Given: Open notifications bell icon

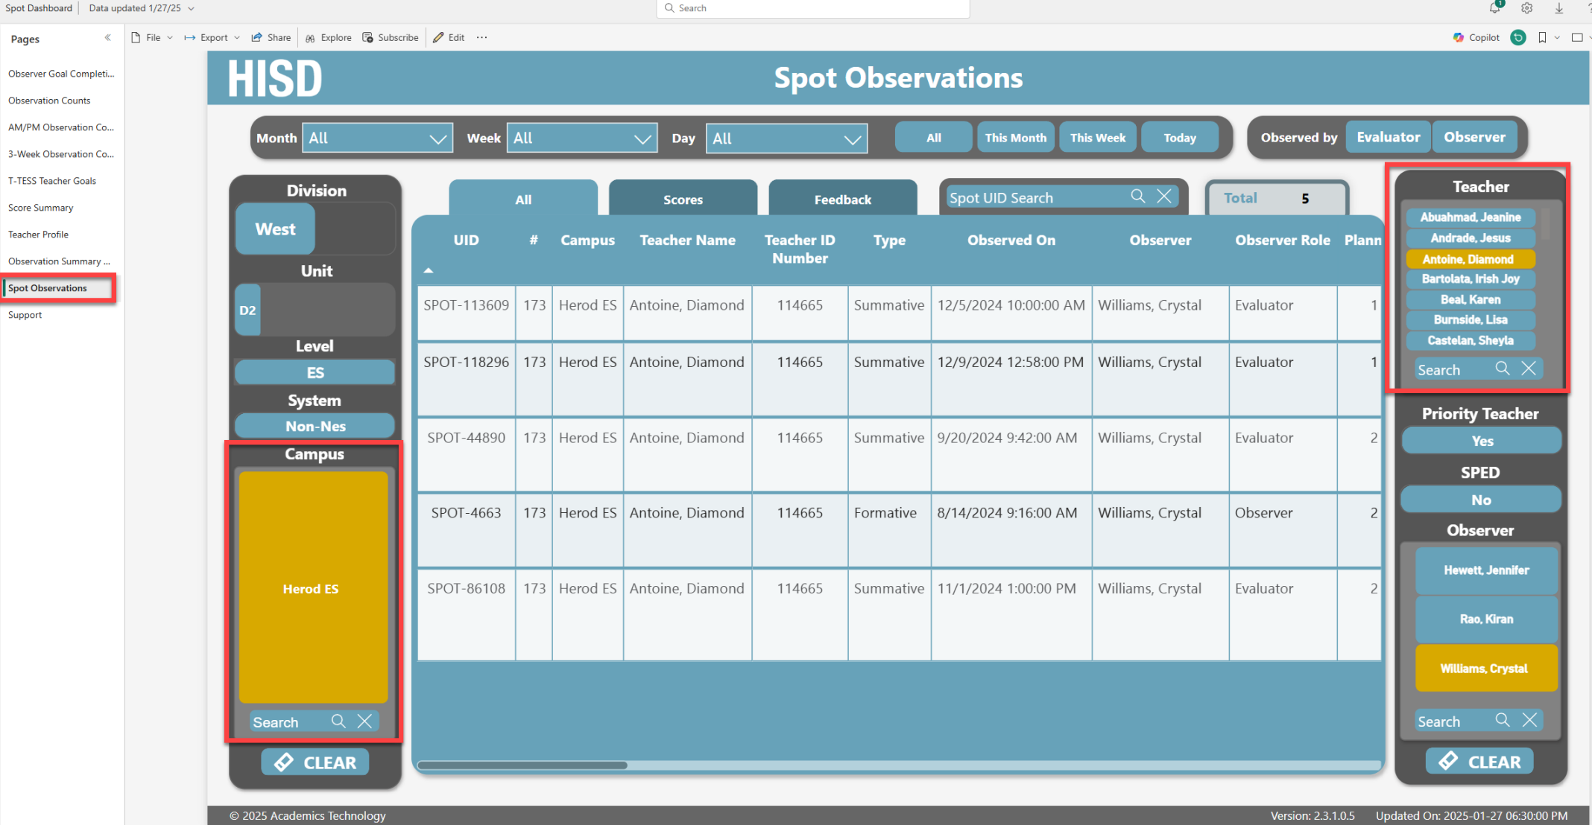Looking at the screenshot, I should [x=1494, y=8].
